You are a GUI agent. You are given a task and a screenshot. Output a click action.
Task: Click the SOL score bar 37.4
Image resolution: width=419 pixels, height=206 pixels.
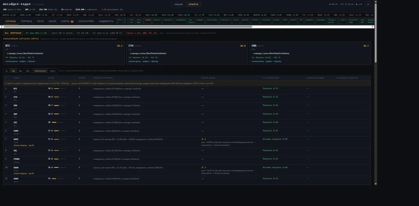point(60,150)
